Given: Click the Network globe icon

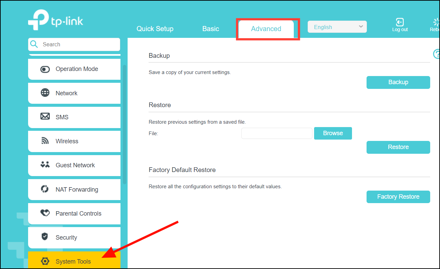Looking at the screenshot, I should tap(45, 93).
